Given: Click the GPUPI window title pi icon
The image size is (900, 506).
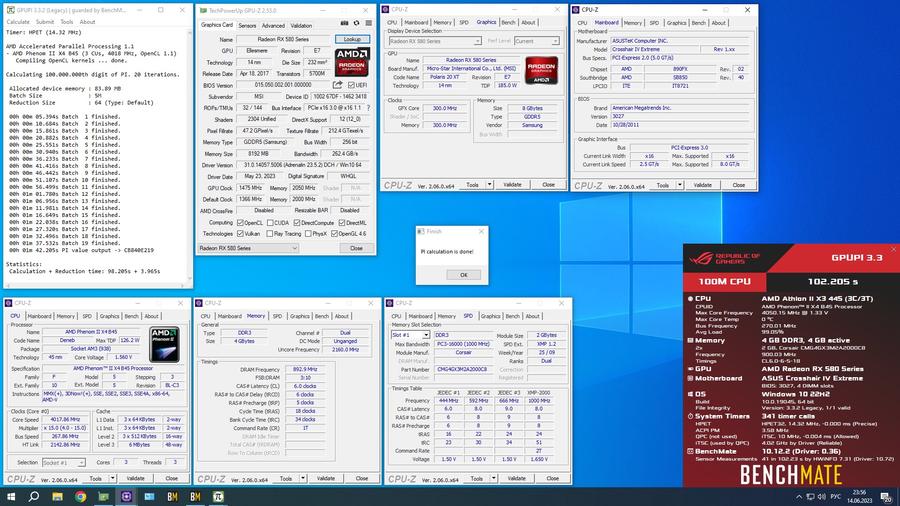Looking at the screenshot, I should pyautogui.click(x=10, y=10).
